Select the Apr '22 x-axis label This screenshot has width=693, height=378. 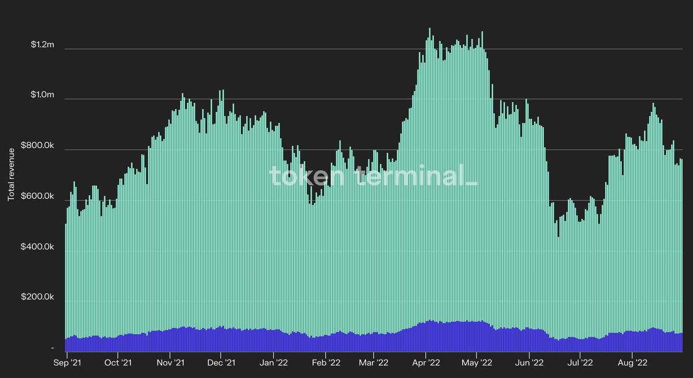426,363
